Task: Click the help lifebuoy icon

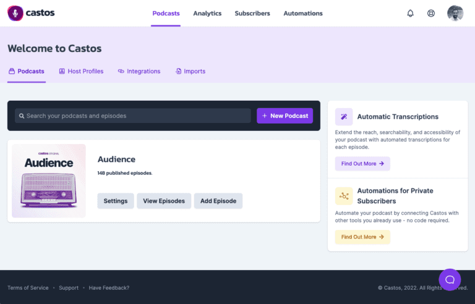Action: pos(431,14)
